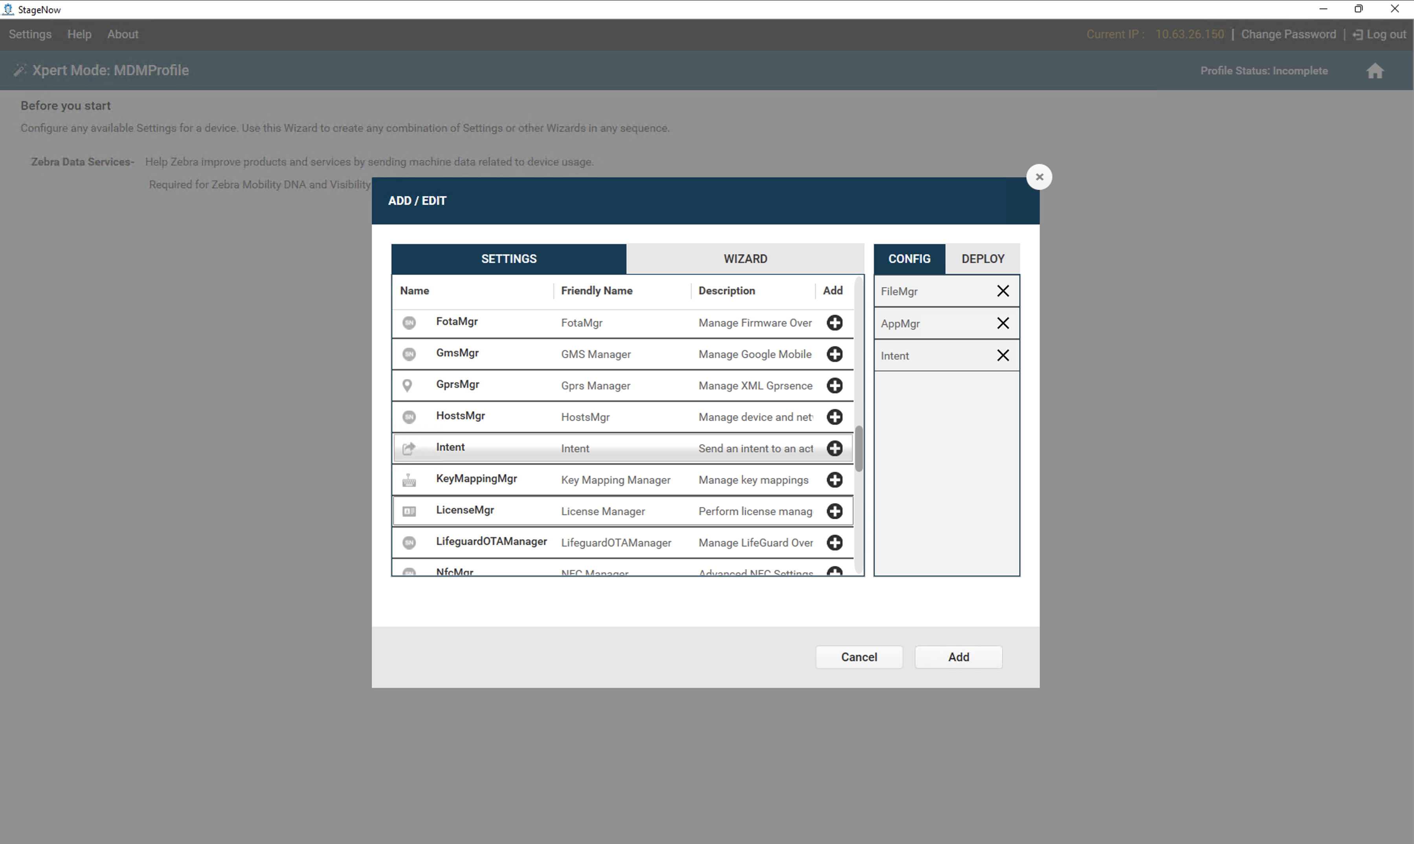The height and width of the screenshot is (844, 1414).
Task: Switch to the WIZARD tab
Action: (x=745, y=259)
